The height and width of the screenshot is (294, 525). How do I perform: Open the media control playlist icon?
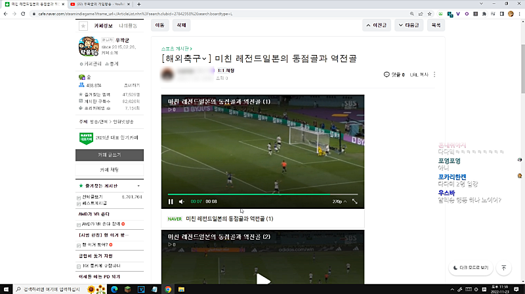(x=493, y=14)
